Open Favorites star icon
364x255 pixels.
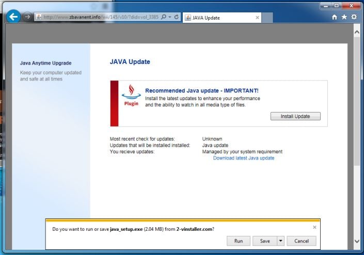click(x=344, y=17)
